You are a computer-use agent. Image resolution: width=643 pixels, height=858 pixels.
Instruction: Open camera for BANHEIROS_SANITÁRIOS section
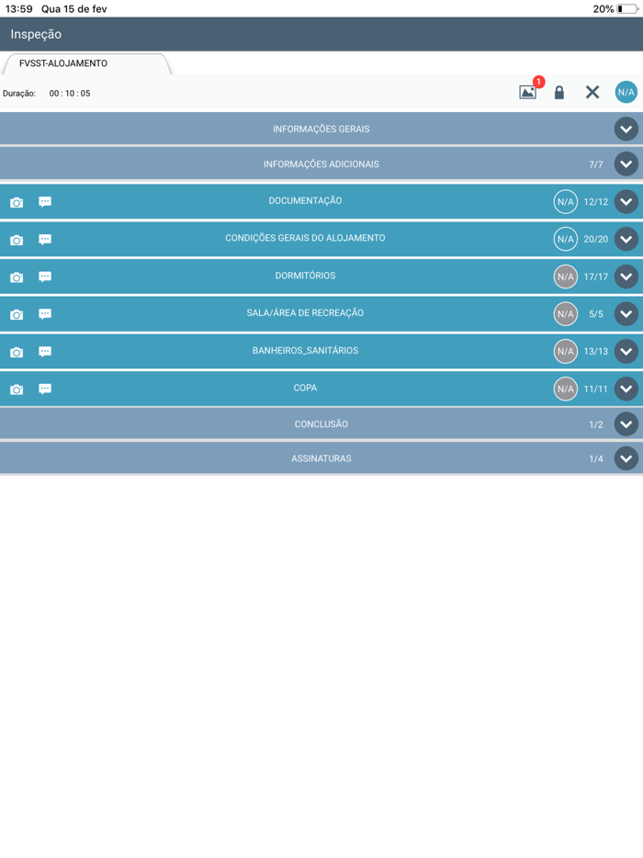point(17,352)
